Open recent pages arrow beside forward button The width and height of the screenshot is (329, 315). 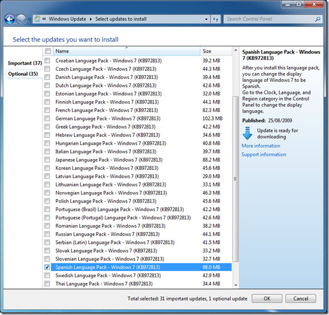(30, 19)
